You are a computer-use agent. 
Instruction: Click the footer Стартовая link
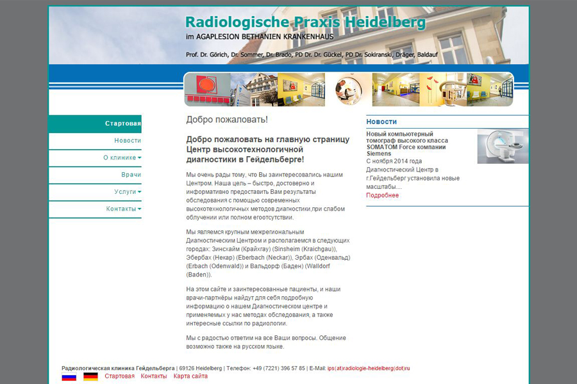119,376
